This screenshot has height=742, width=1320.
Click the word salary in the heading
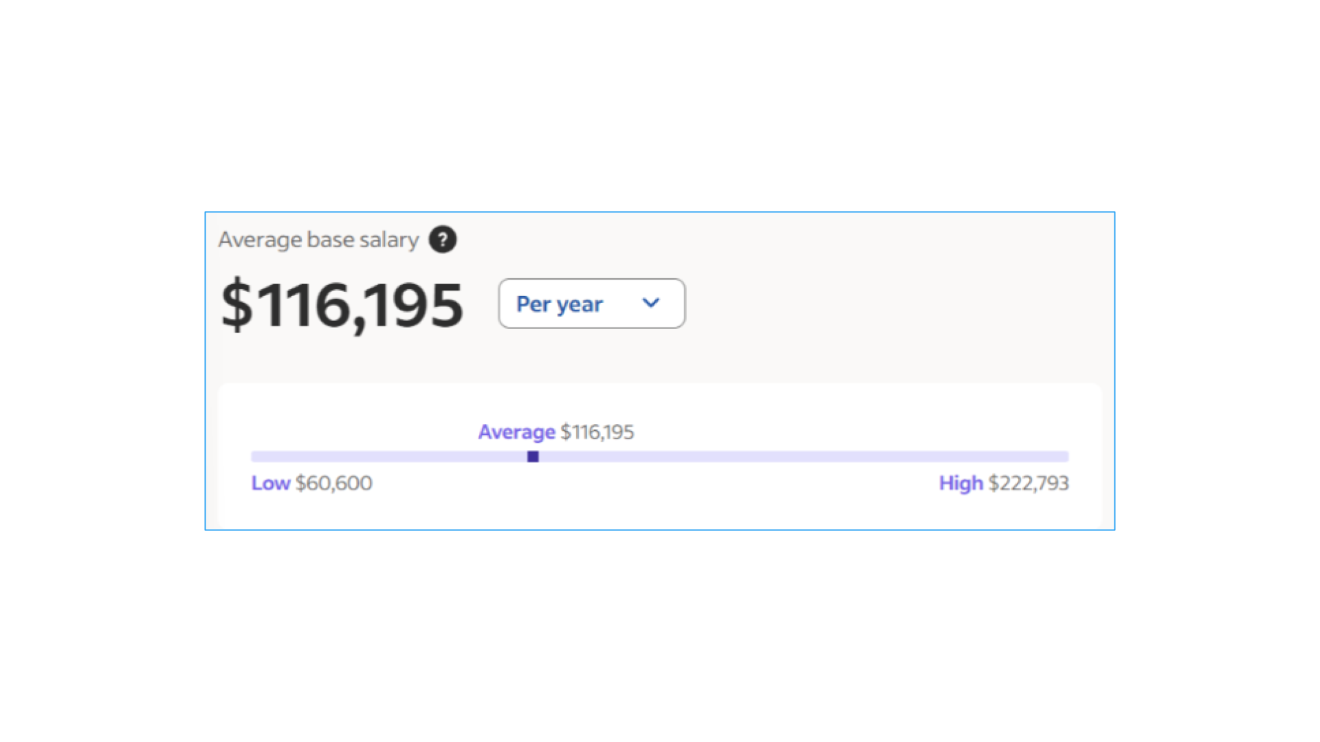[x=389, y=240]
